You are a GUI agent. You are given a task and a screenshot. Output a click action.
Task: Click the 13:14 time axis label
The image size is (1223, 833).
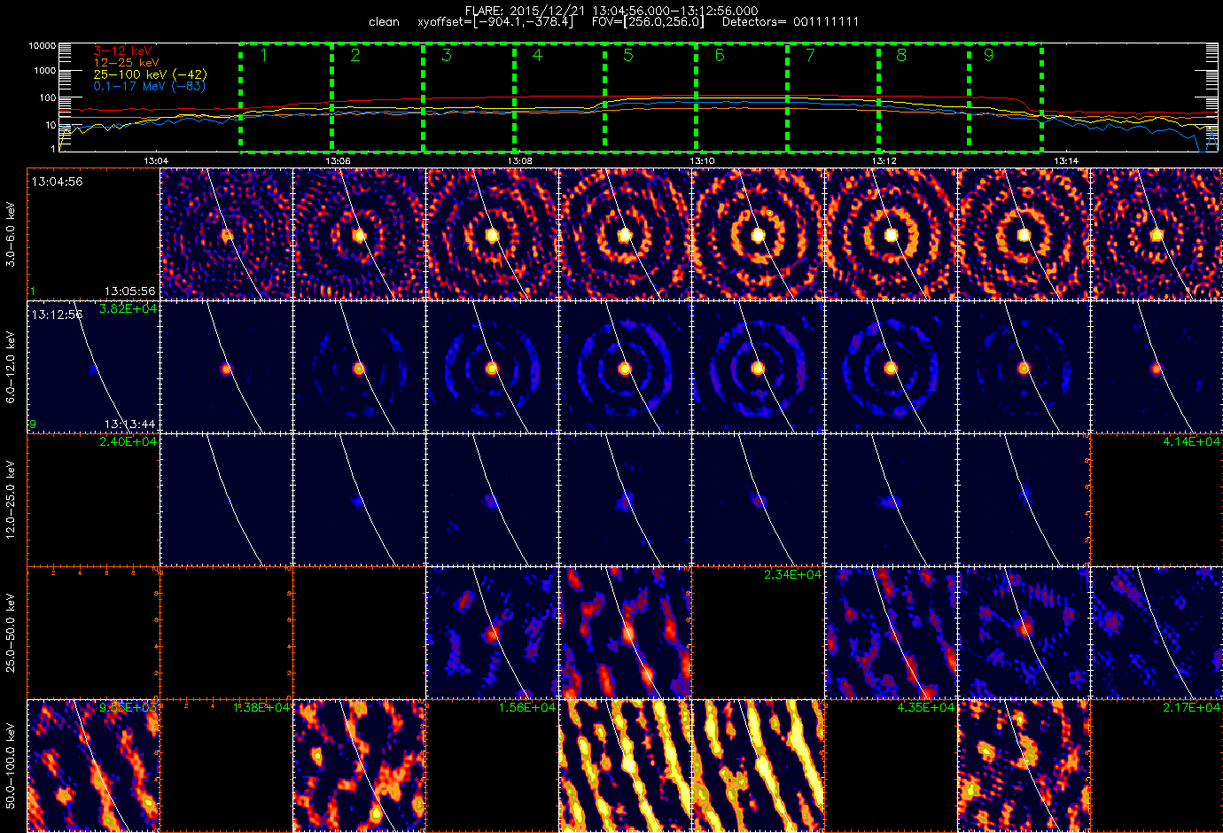tap(1067, 161)
